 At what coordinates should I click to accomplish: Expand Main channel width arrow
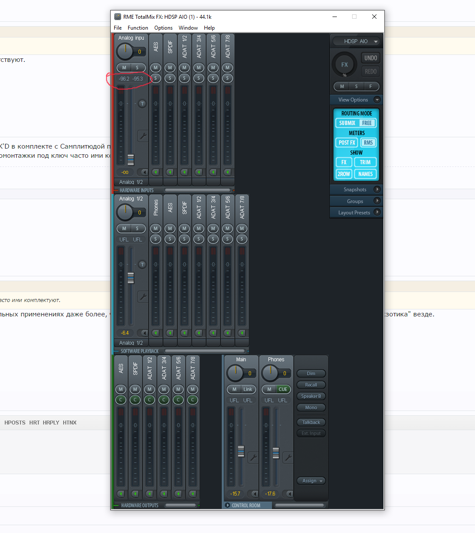coord(253,494)
